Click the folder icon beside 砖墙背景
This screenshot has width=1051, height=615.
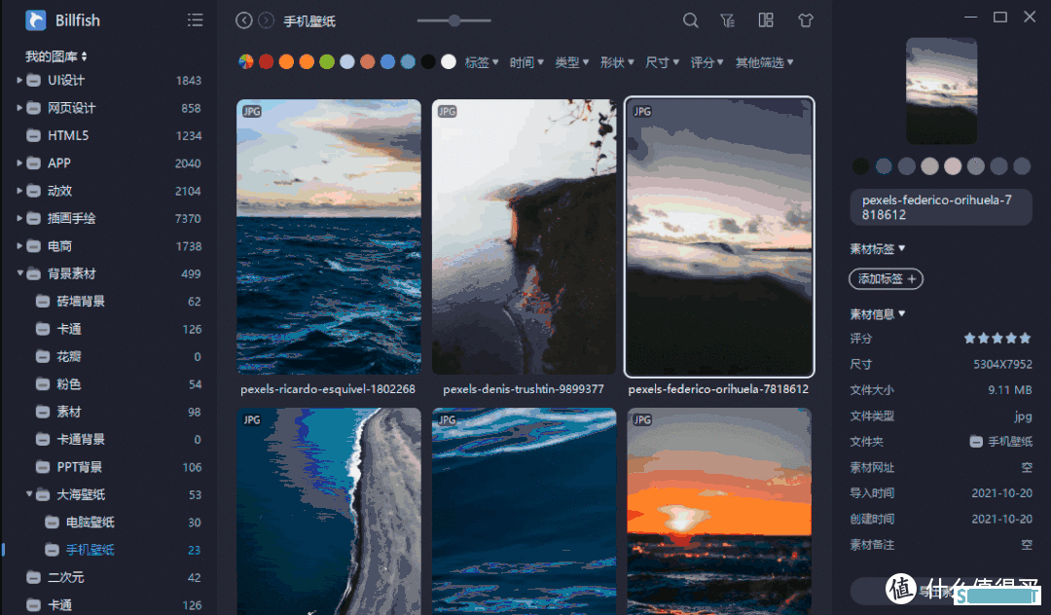[x=43, y=302]
